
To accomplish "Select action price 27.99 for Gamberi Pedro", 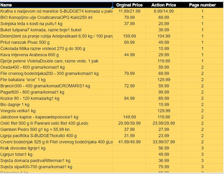I will 164,130.
